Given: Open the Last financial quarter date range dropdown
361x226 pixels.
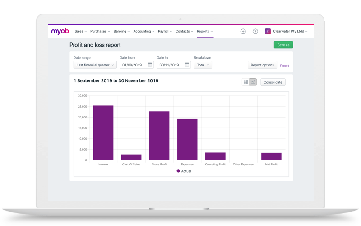Looking at the screenshot, I should [x=95, y=65].
